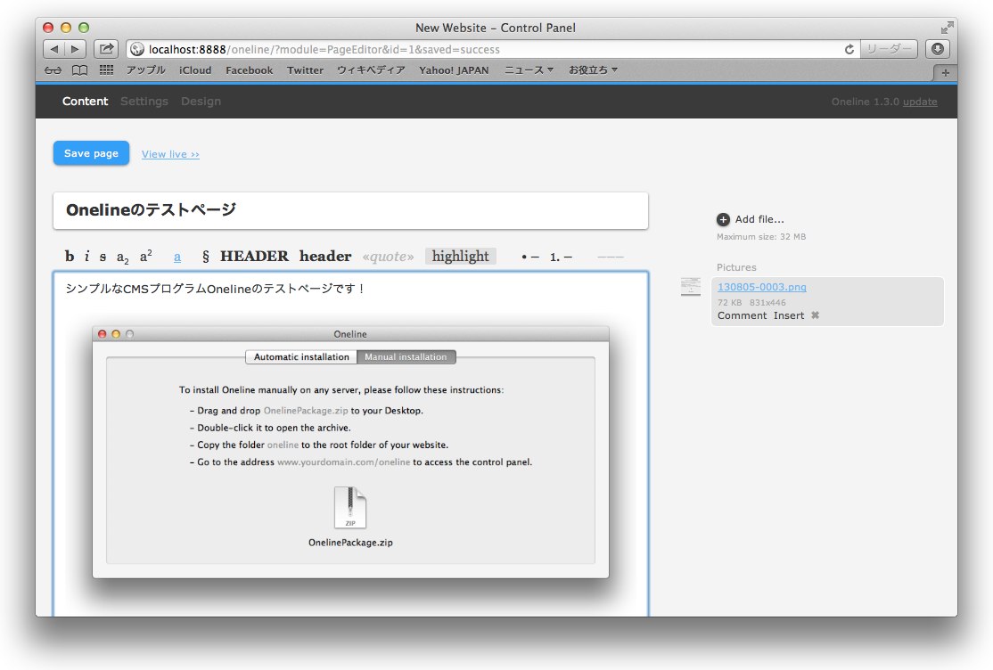The height and width of the screenshot is (670, 993).
Task: Apply subscript formatting
Action: pyautogui.click(x=122, y=257)
